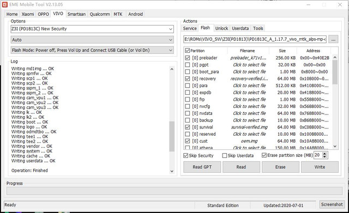Viewport: 349px width, 213px height.
Task: Open the Z3I (PD1813C) model dropdown
Action: [x=92, y=29]
